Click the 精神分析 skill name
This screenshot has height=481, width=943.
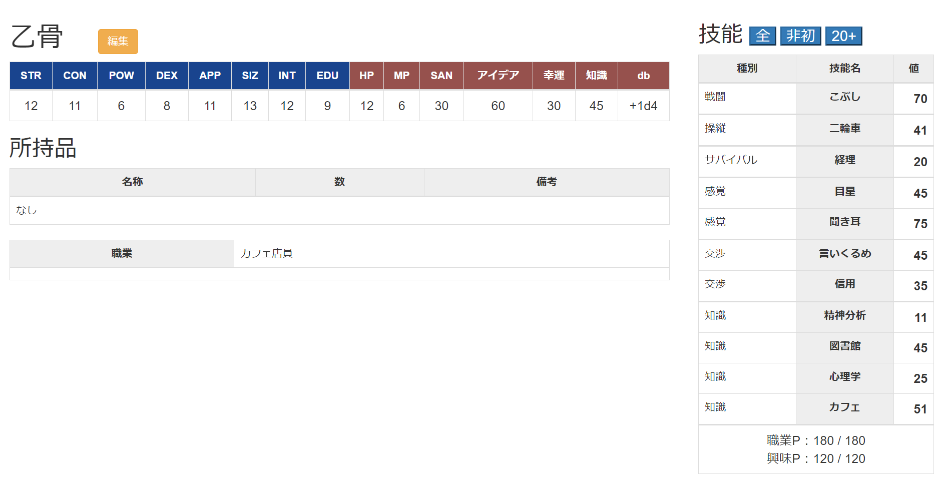click(844, 316)
